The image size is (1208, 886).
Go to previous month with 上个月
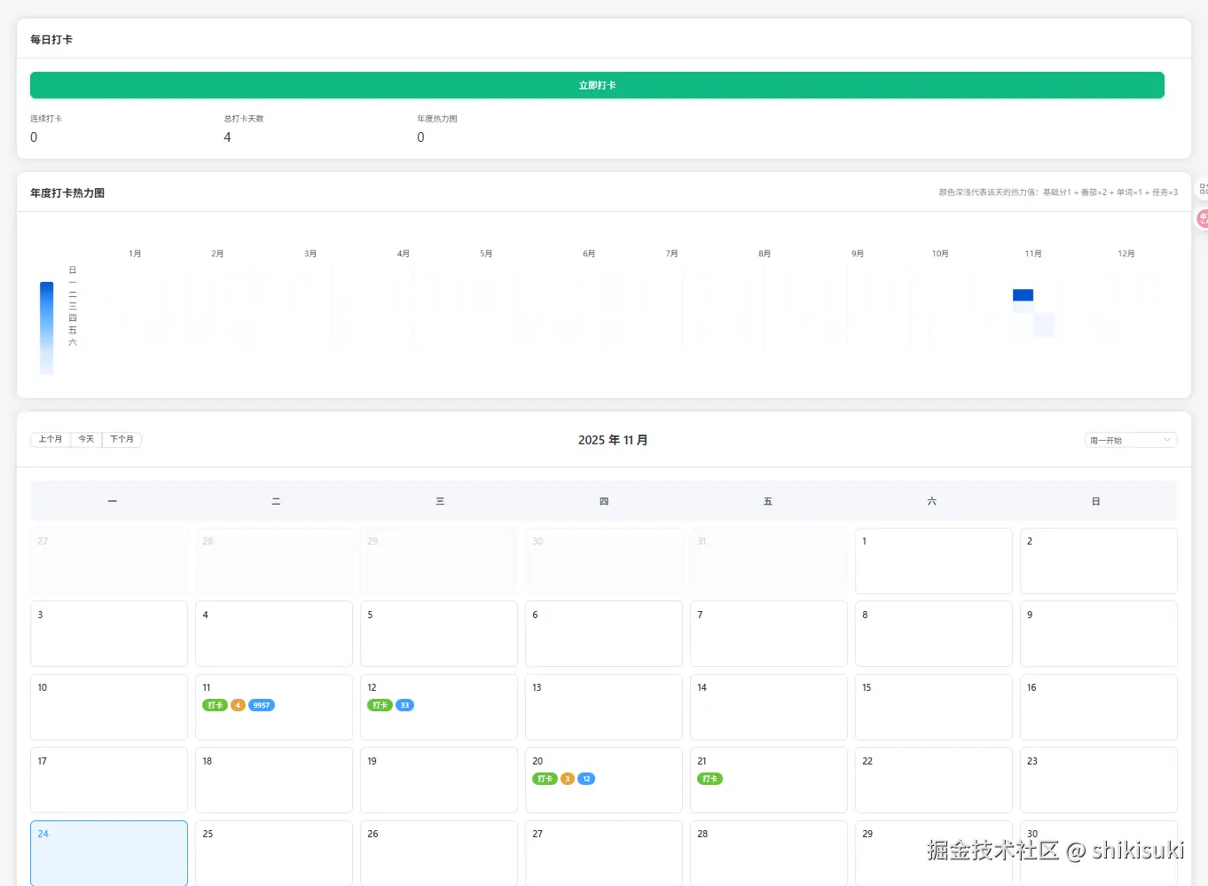[x=51, y=439]
